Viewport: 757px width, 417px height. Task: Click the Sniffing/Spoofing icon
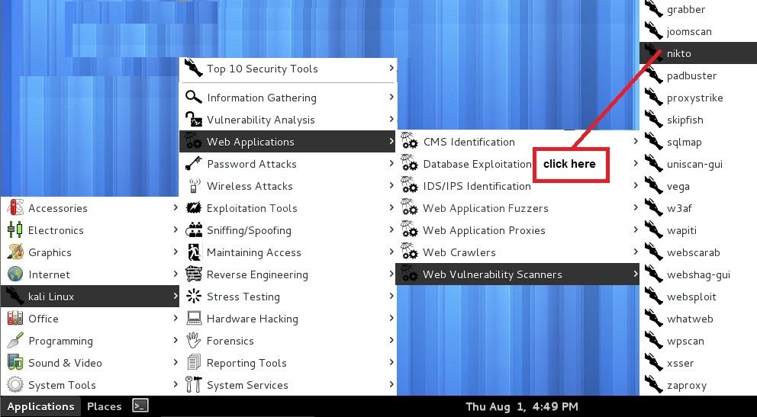[x=194, y=230]
